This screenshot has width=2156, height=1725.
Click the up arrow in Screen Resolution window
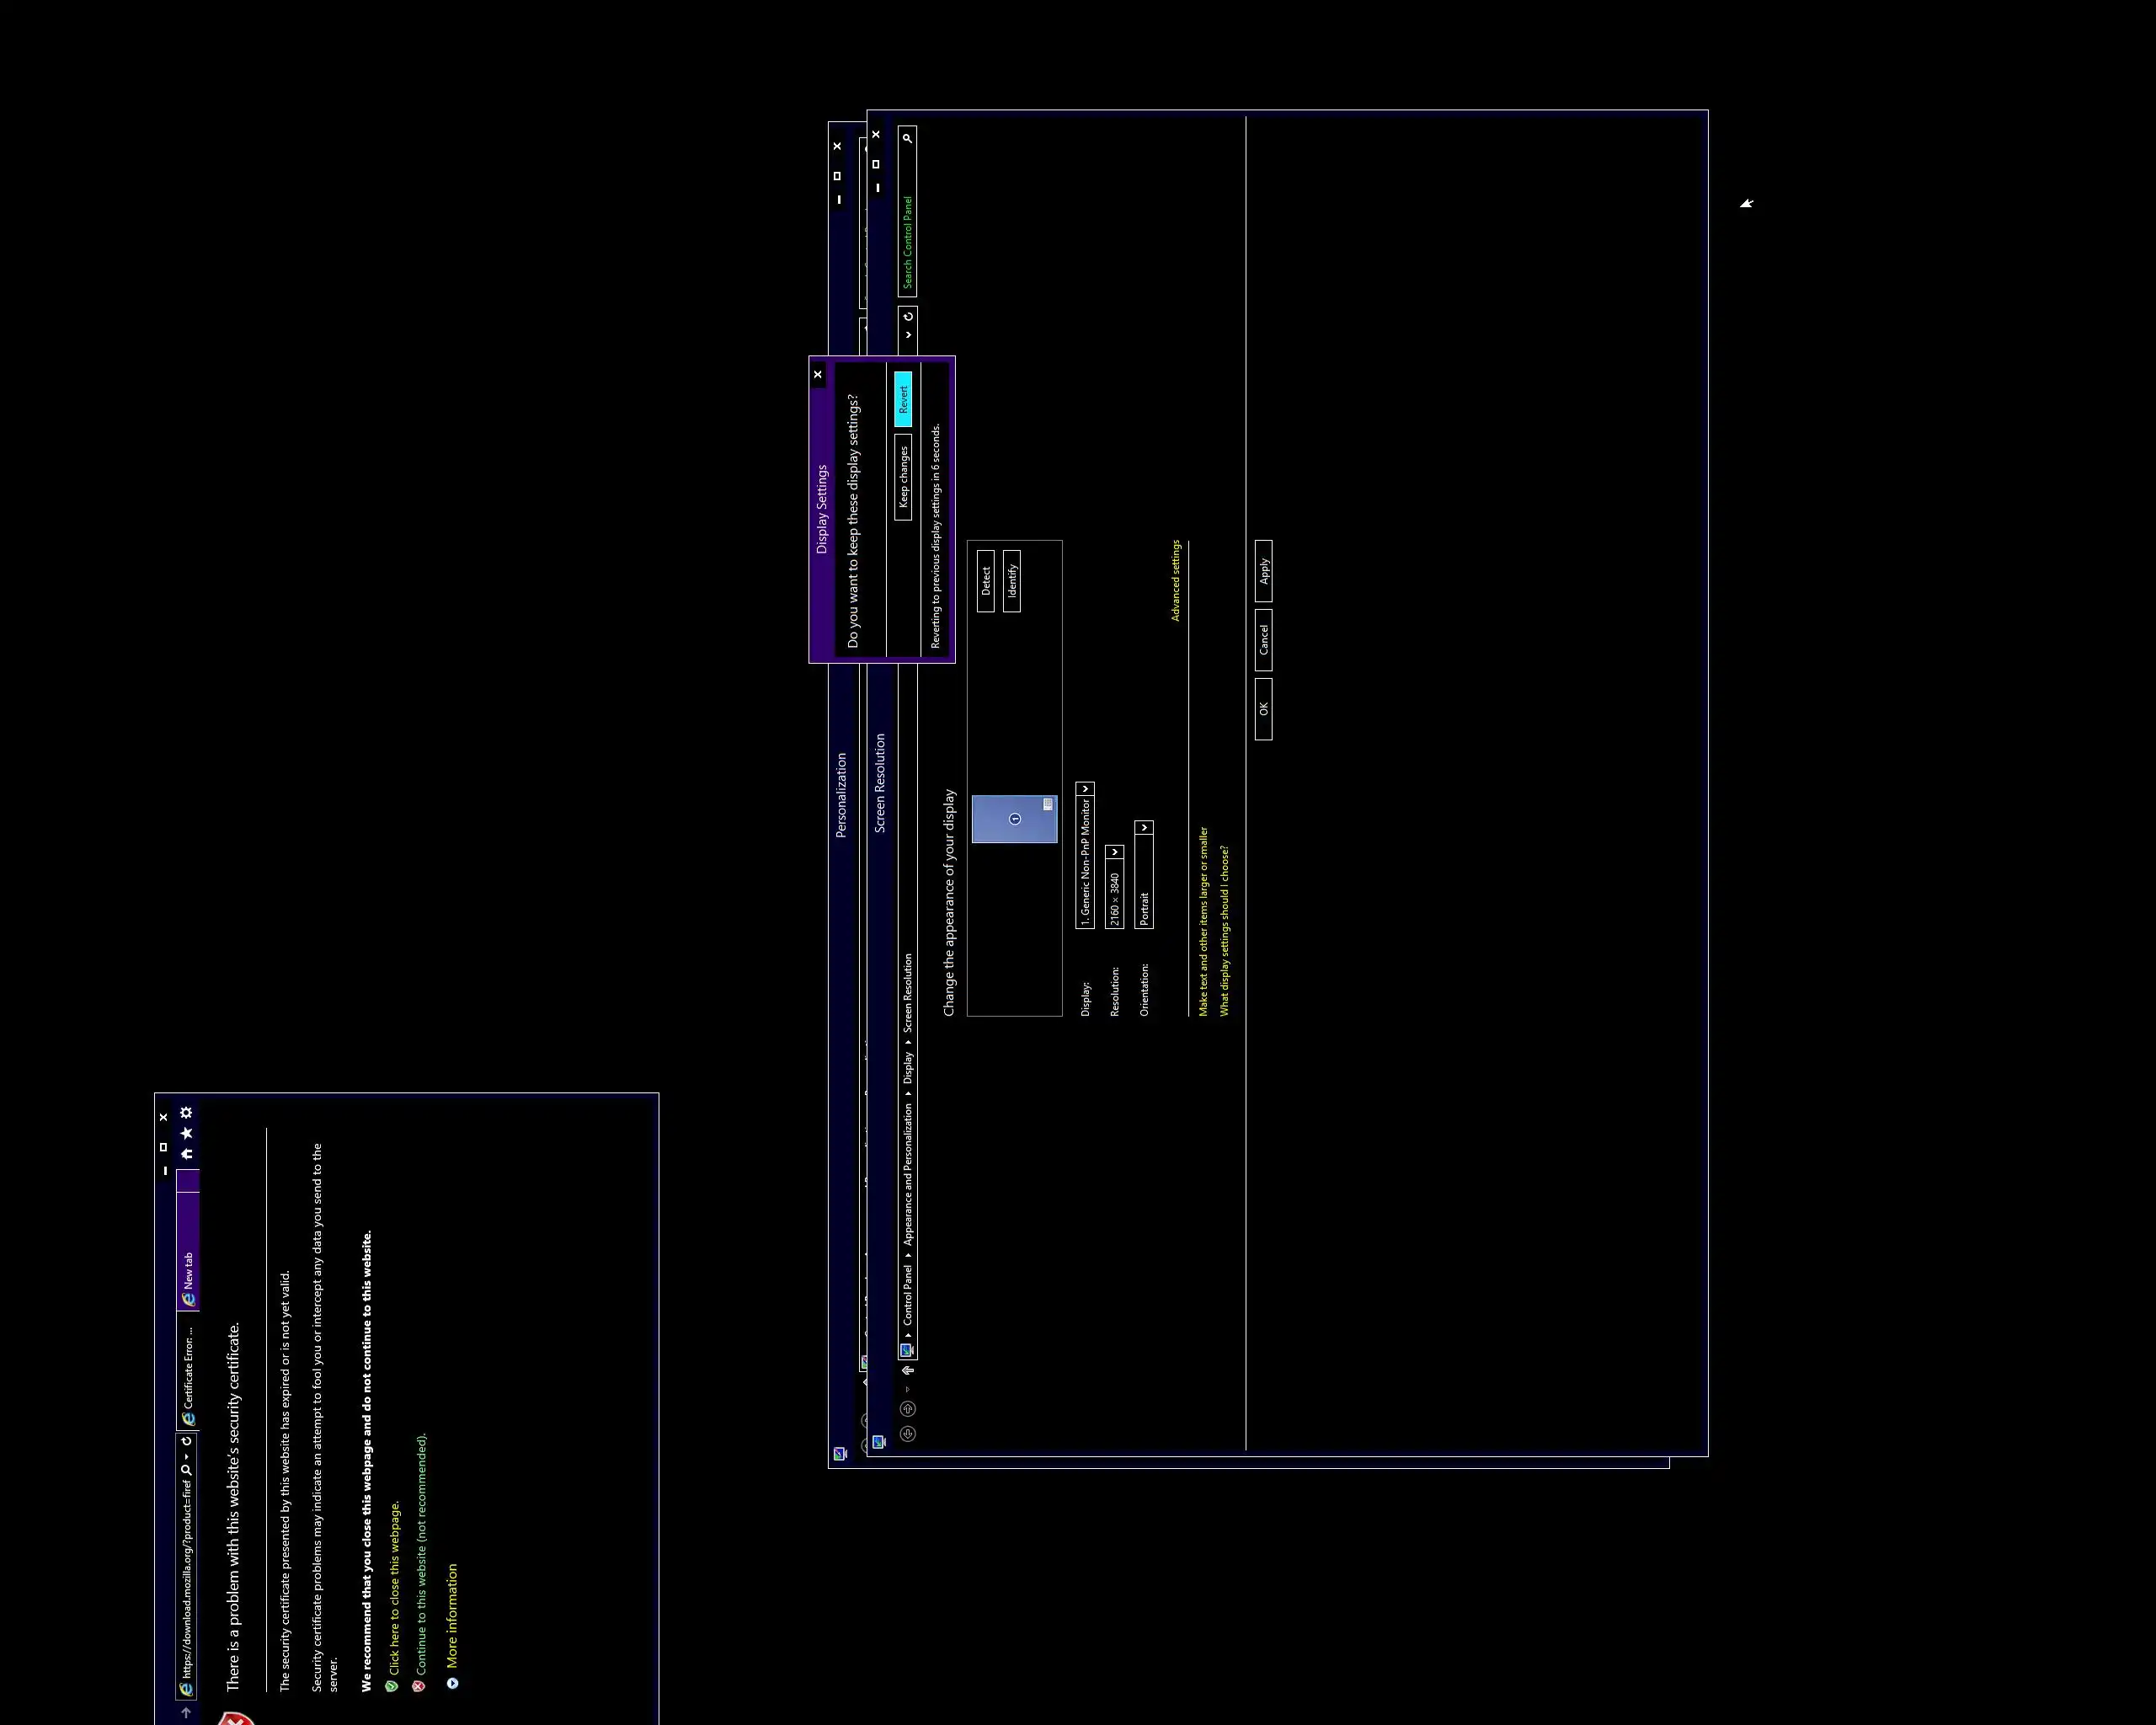[x=908, y=1370]
